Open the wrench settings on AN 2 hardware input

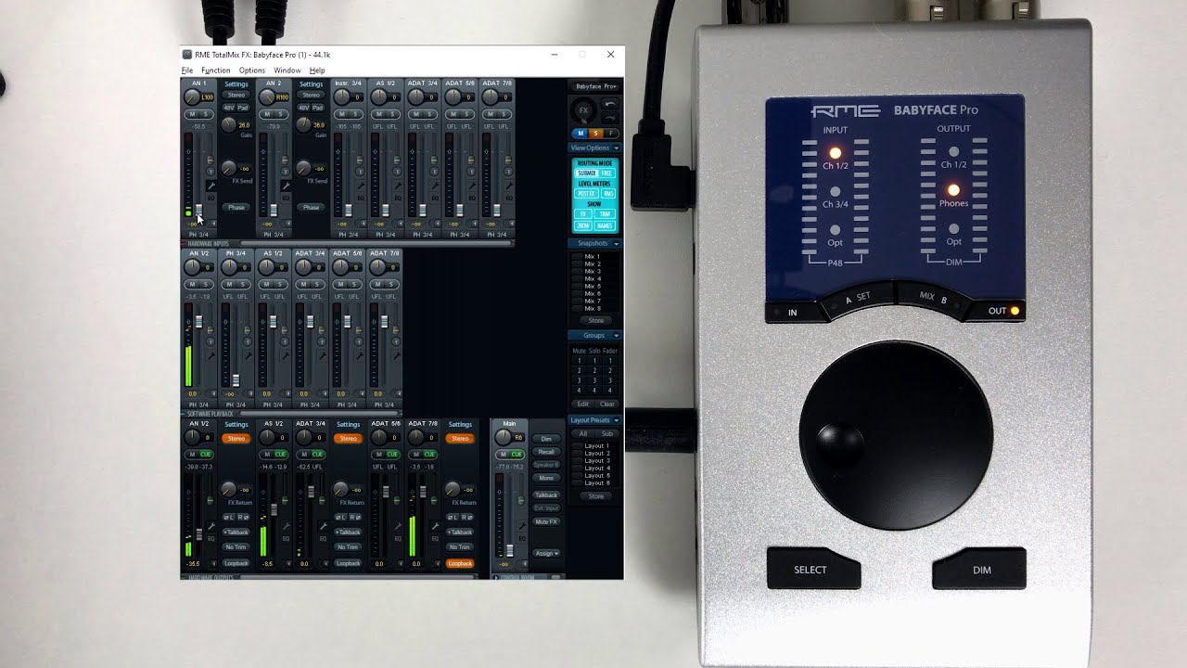[x=286, y=186]
